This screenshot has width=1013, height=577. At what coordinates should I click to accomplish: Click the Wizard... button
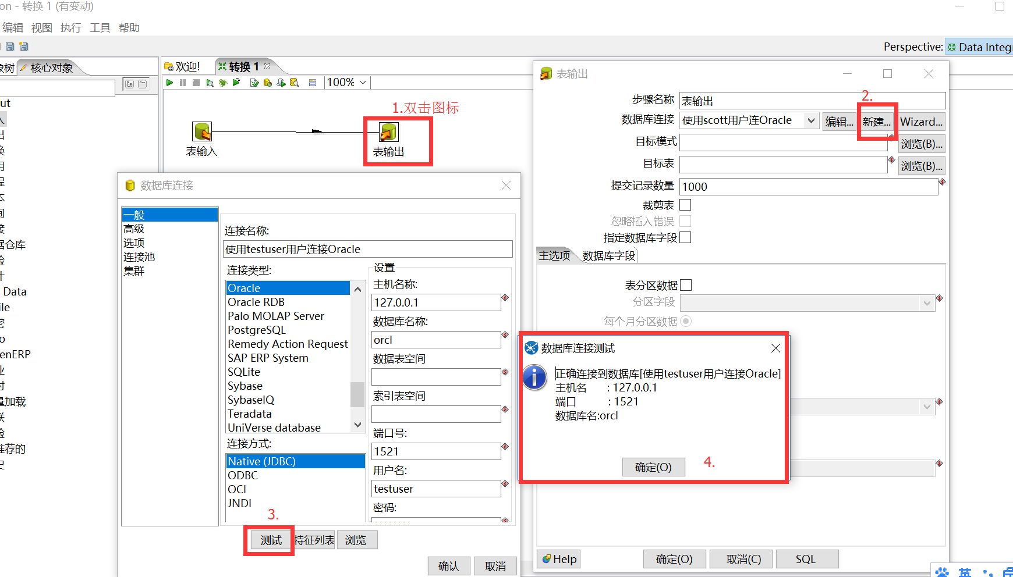pos(921,122)
